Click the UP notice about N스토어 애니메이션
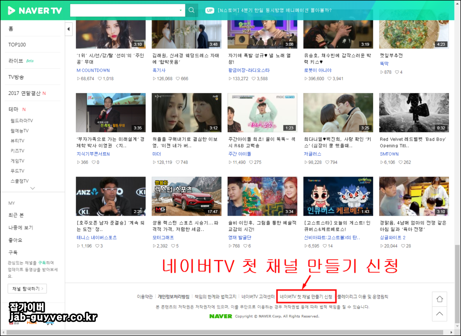 point(269,10)
